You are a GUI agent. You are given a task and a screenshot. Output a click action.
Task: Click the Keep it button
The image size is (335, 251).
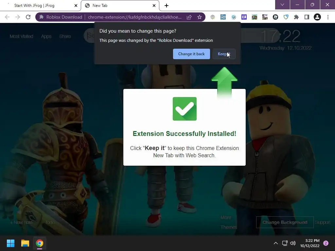(224, 54)
